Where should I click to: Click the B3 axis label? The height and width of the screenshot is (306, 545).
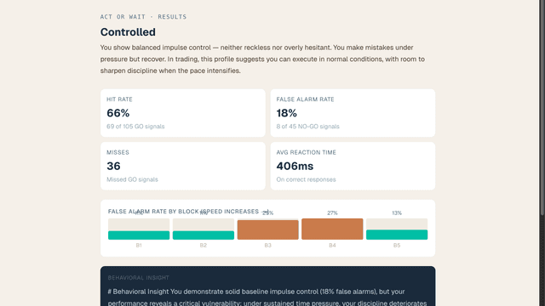pyautogui.click(x=267, y=246)
